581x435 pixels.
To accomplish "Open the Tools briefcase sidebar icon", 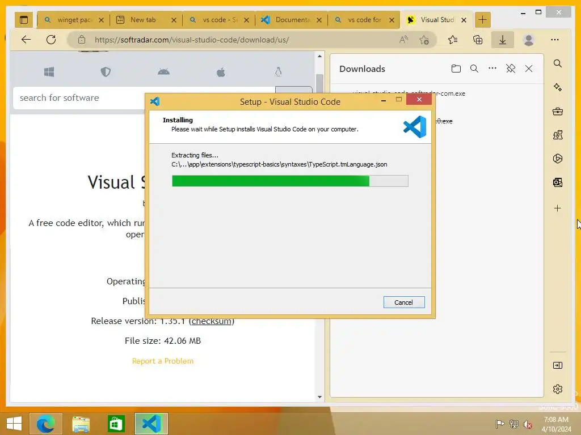I will [x=558, y=112].
